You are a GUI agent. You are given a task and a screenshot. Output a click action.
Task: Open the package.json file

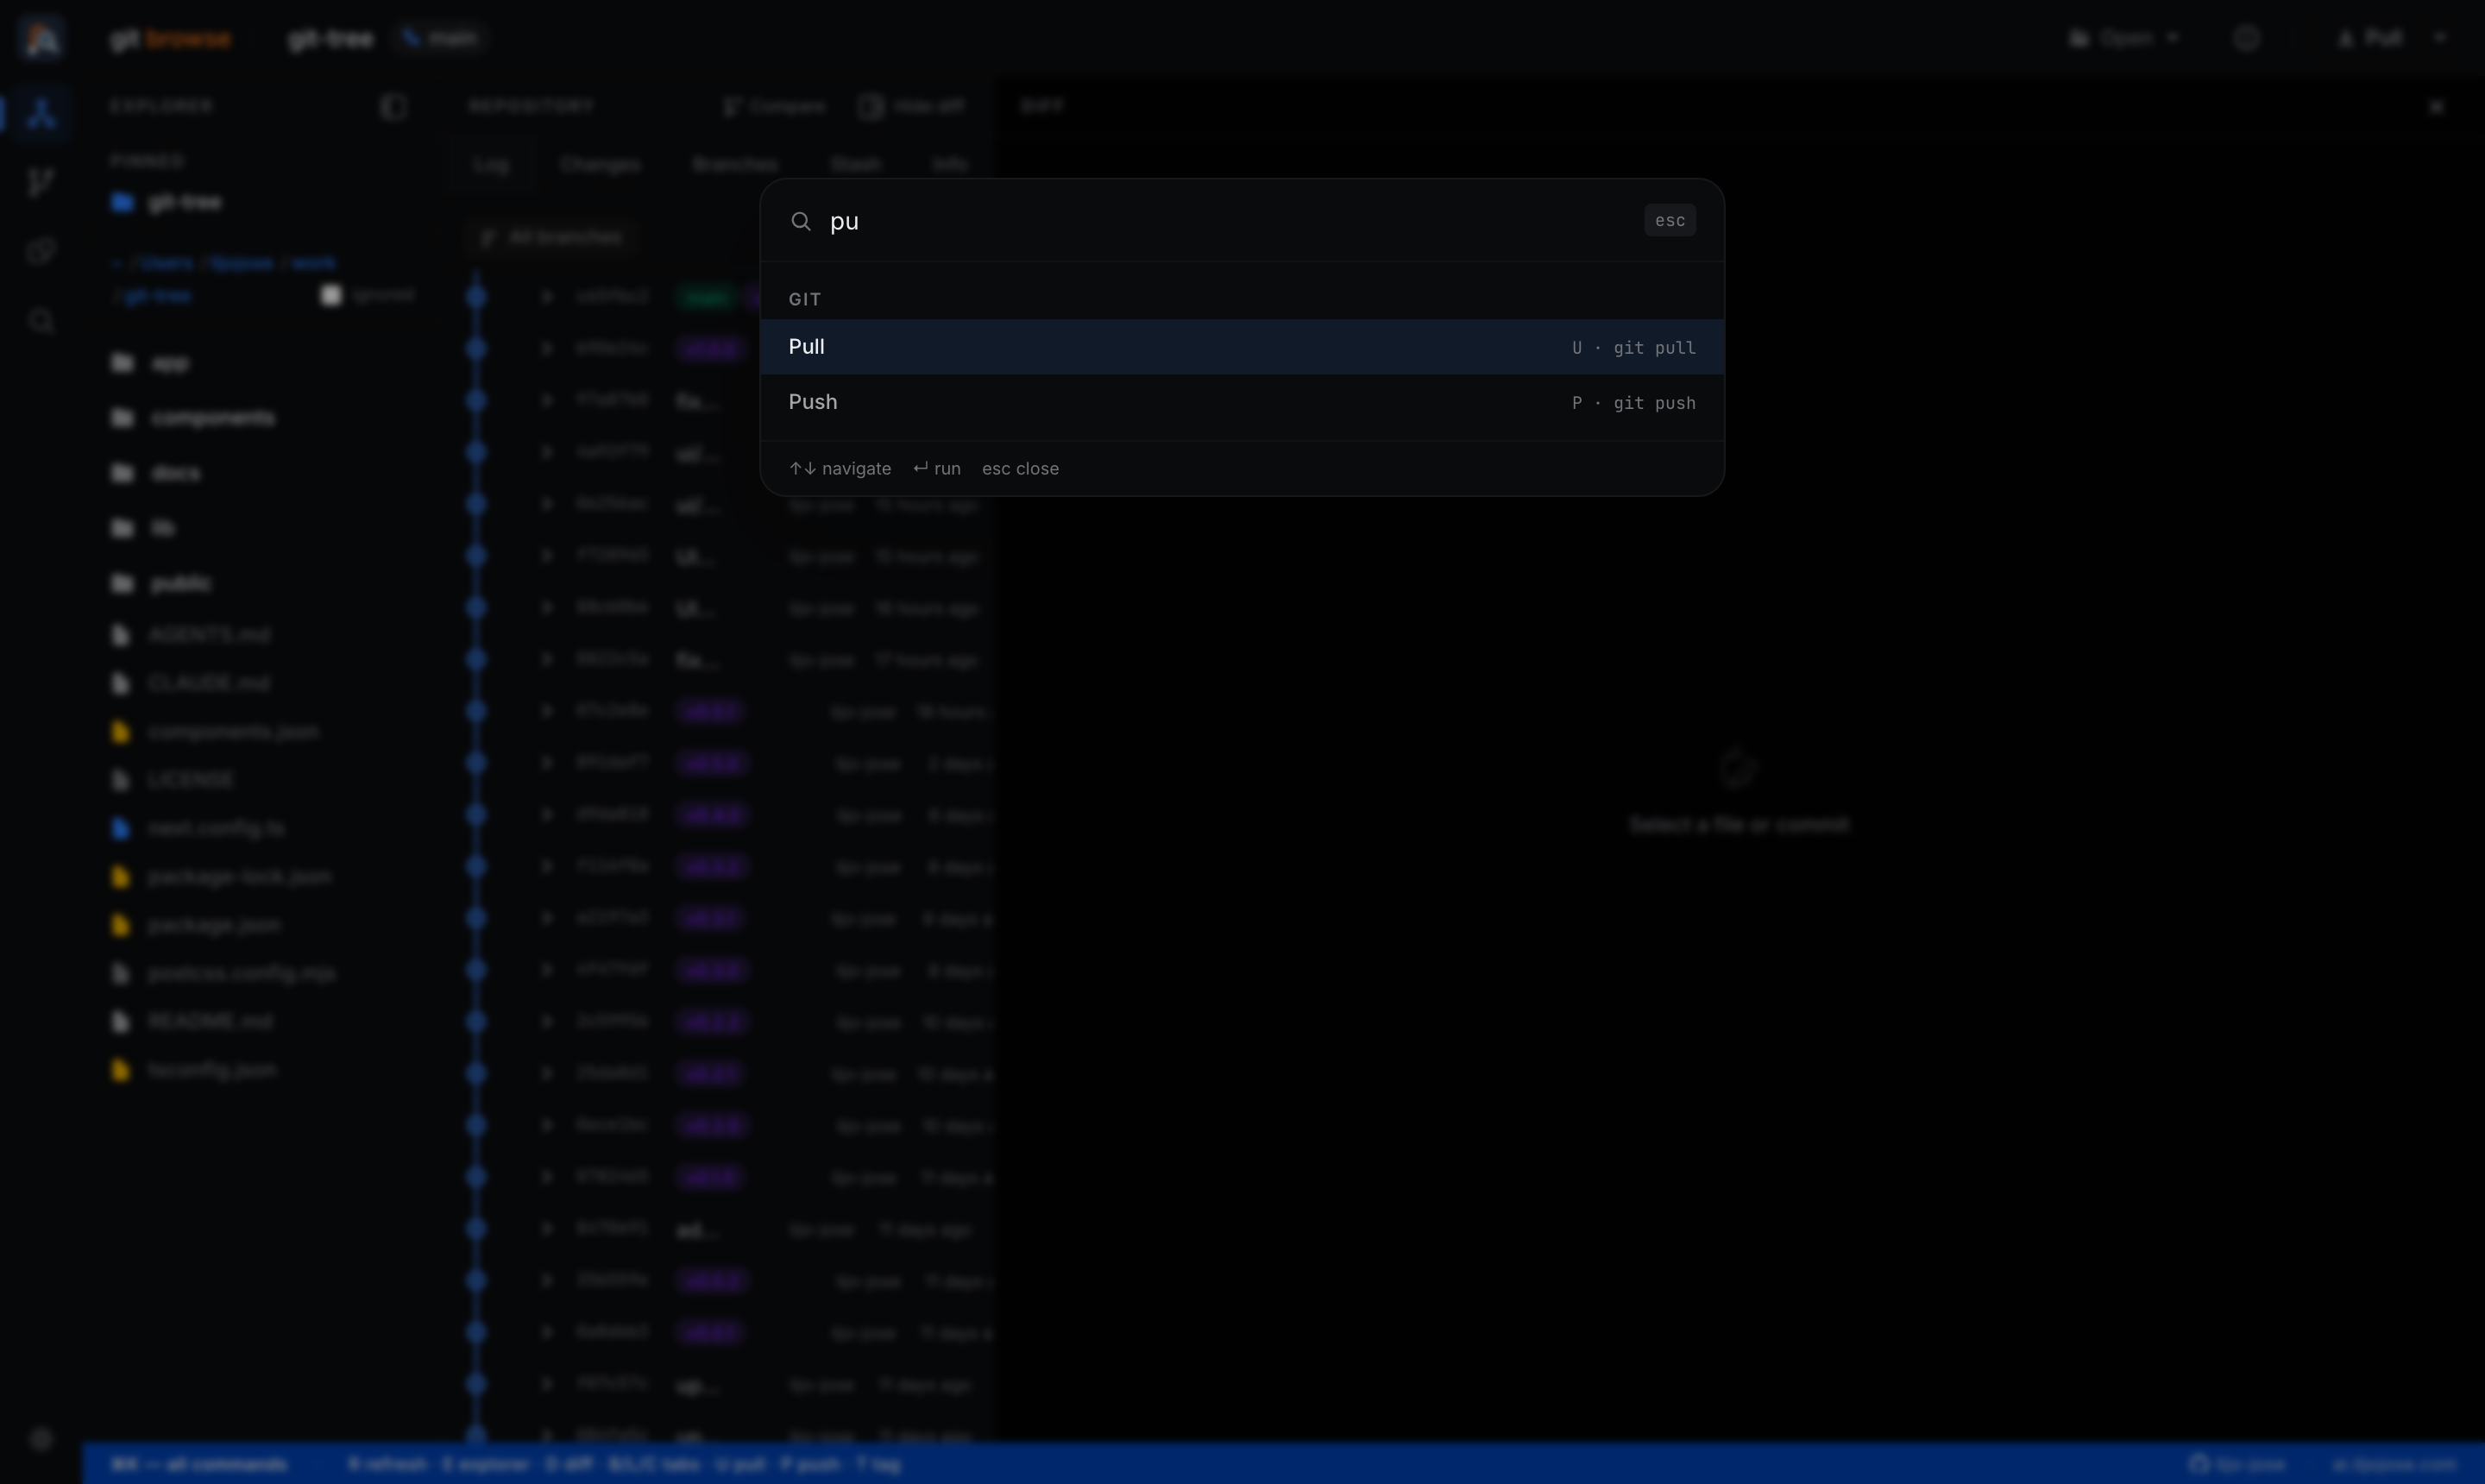195,925
